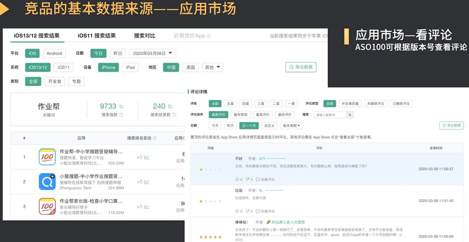Click the trend chart icon next to 9733
This screenshot has width=469, height=242.
click(x=122, y=106)
